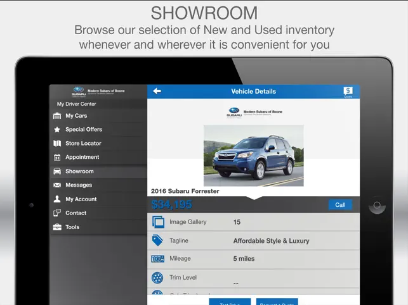The width and height of the screenshot is (408, 305).
Task: Click the Tagline price tag icon
Action: (x=157, y=240)
